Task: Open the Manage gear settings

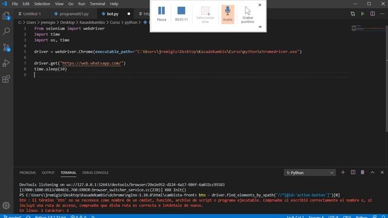Action: (6, 205)
